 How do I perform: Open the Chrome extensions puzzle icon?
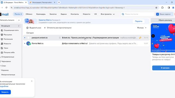(x=162, y=8)
